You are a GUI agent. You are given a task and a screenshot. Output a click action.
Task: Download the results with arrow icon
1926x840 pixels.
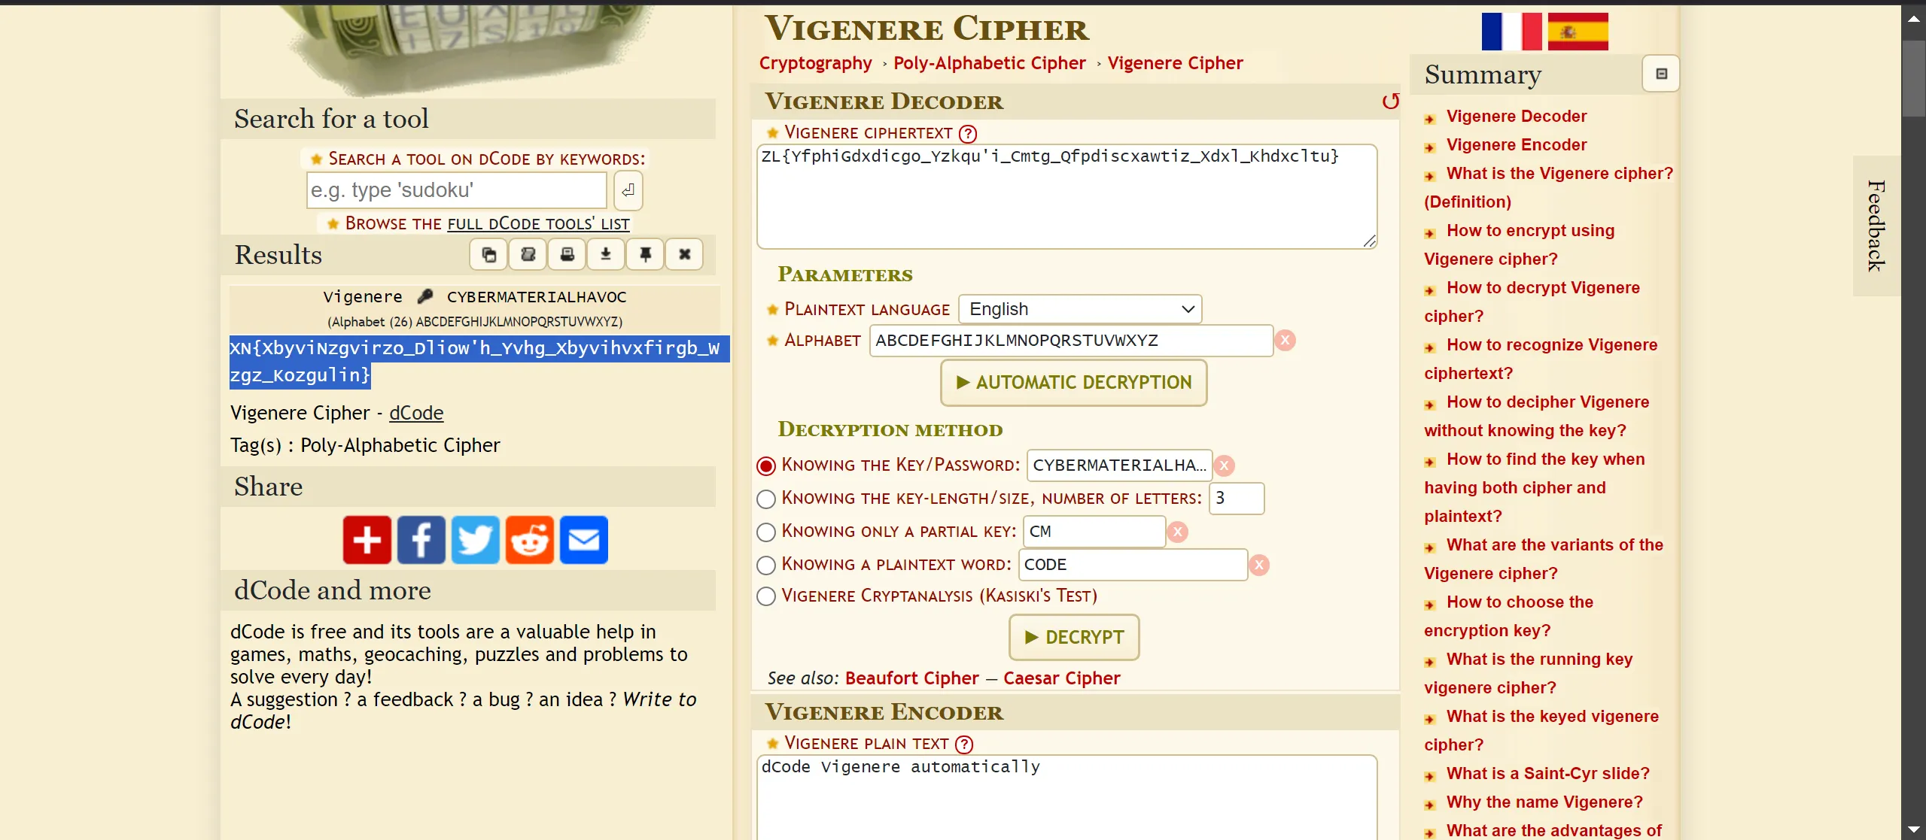point(606,255)
